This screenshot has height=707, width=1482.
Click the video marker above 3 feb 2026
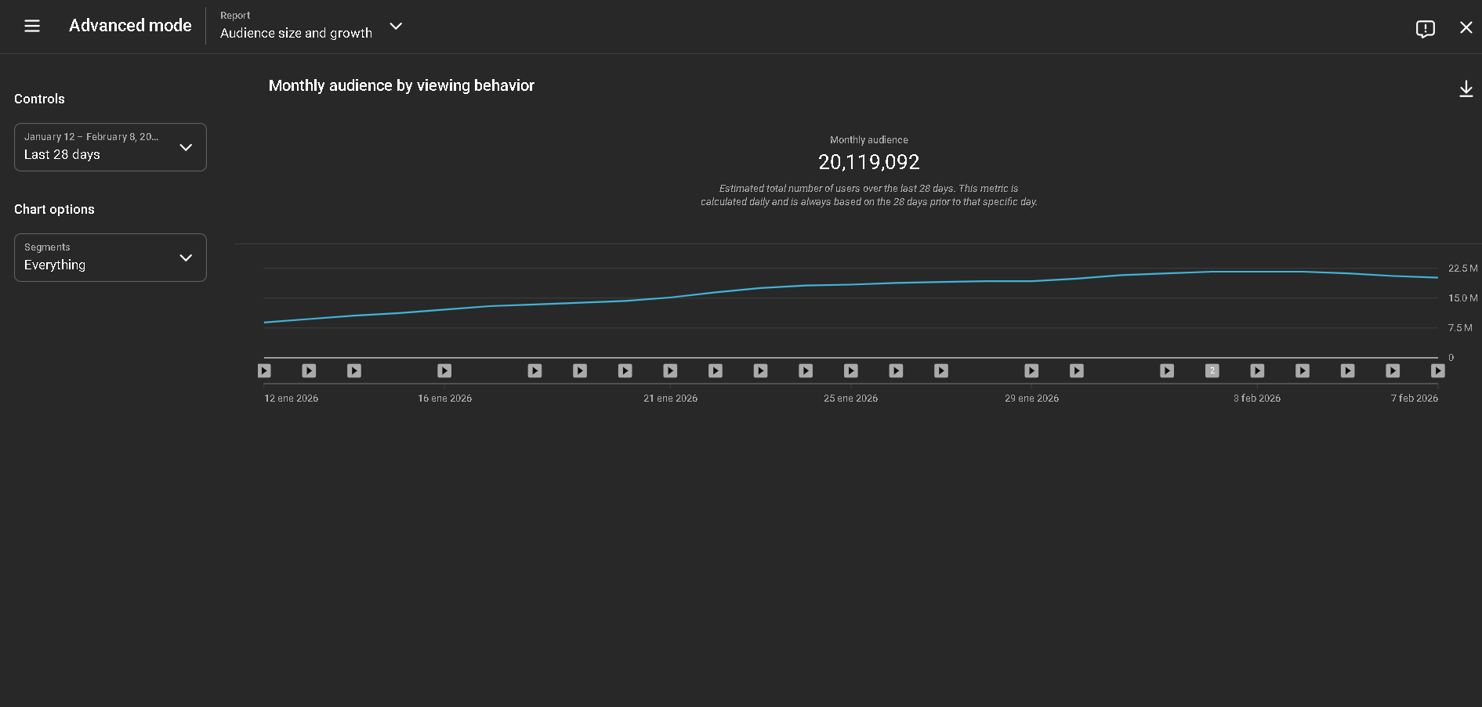[x=1257, y=371]
